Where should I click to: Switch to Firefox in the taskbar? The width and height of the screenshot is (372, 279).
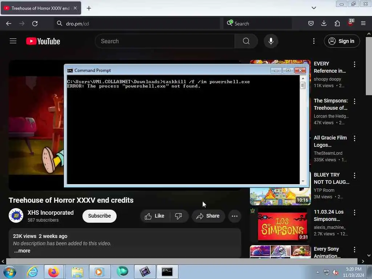coord(54,272)
